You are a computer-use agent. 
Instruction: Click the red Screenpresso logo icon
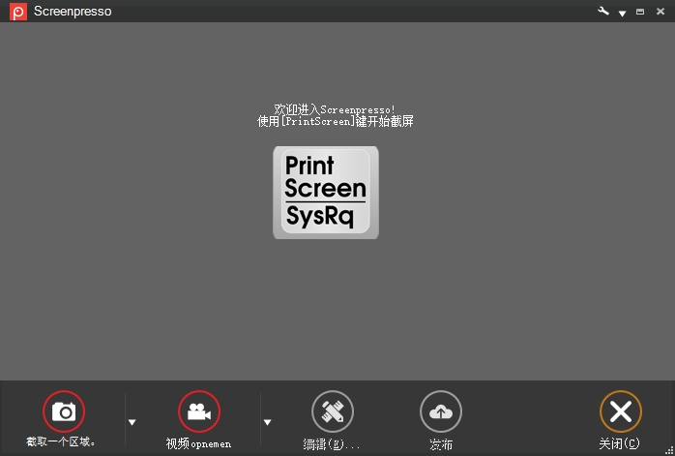coord(18,12)
